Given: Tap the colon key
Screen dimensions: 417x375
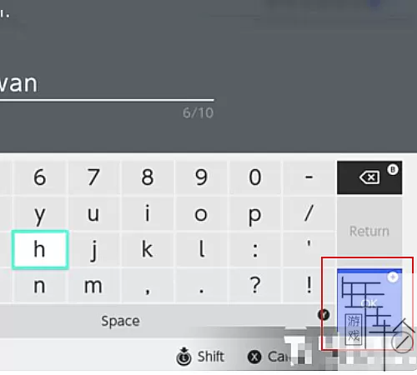Looking at the screenshot, I should 255,250.
